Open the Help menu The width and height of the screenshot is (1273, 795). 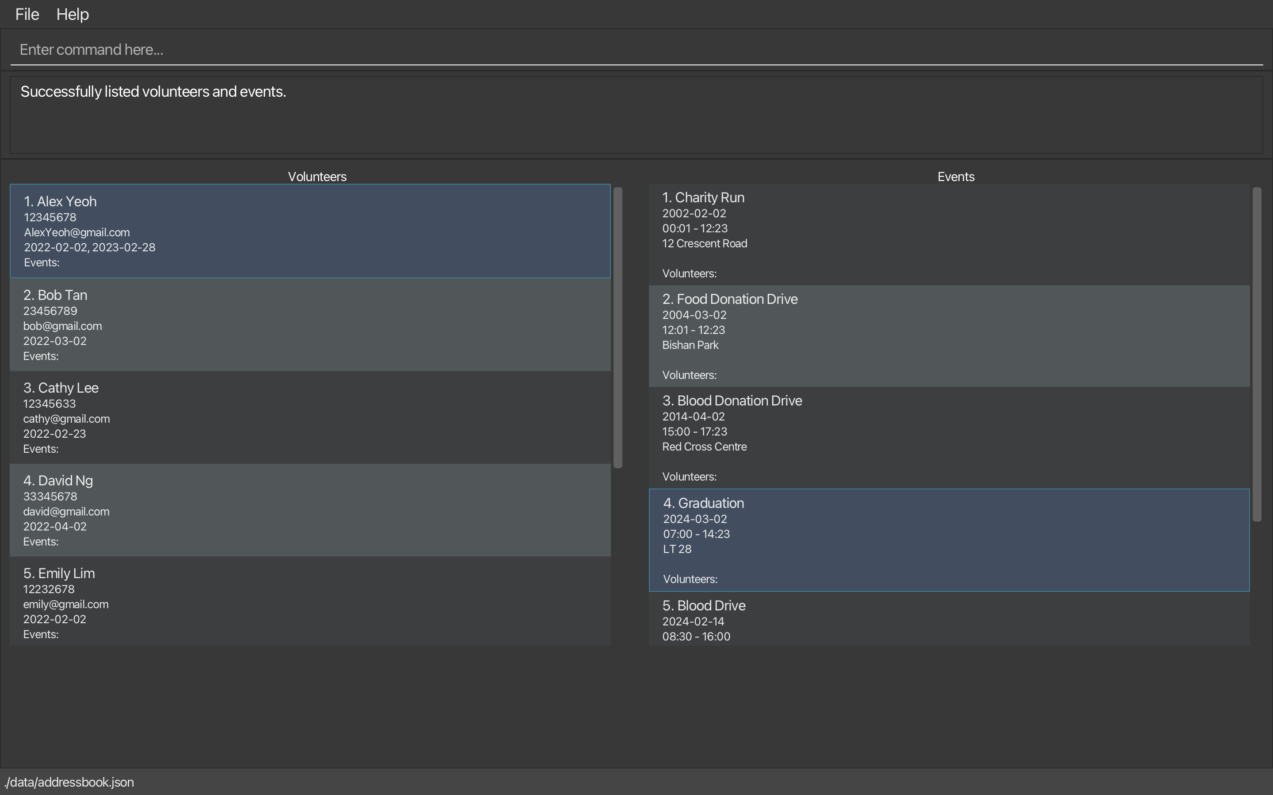point(72,14)
